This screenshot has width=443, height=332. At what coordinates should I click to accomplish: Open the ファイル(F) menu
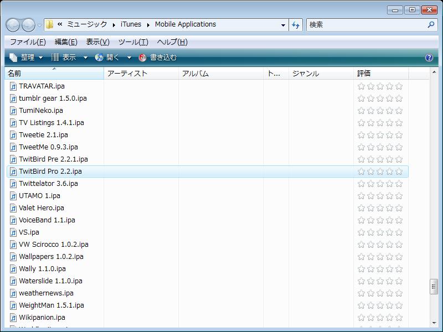click(x=28, y=42)
